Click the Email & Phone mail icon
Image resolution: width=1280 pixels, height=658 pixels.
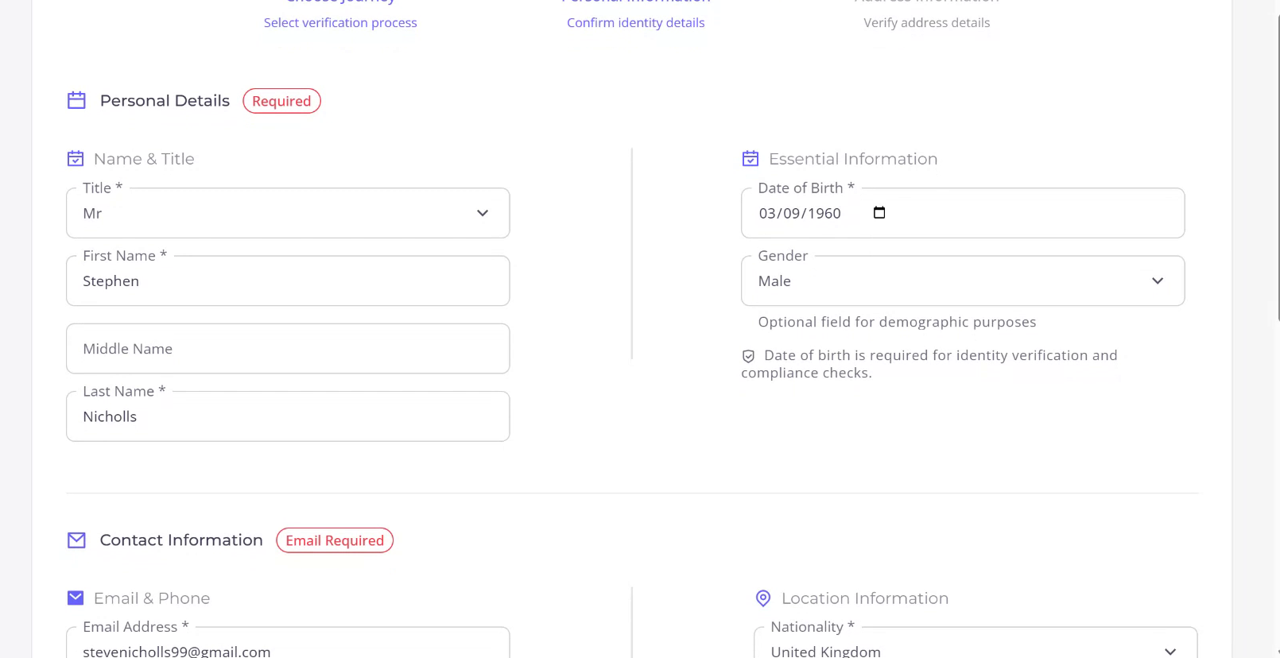tap(76, 598)
